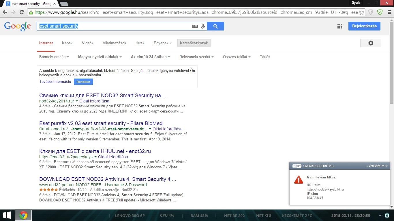This screenshot has width=394, height=221.
Task: Open the green shield checkmark extension
Action: [x=380, y=12]
